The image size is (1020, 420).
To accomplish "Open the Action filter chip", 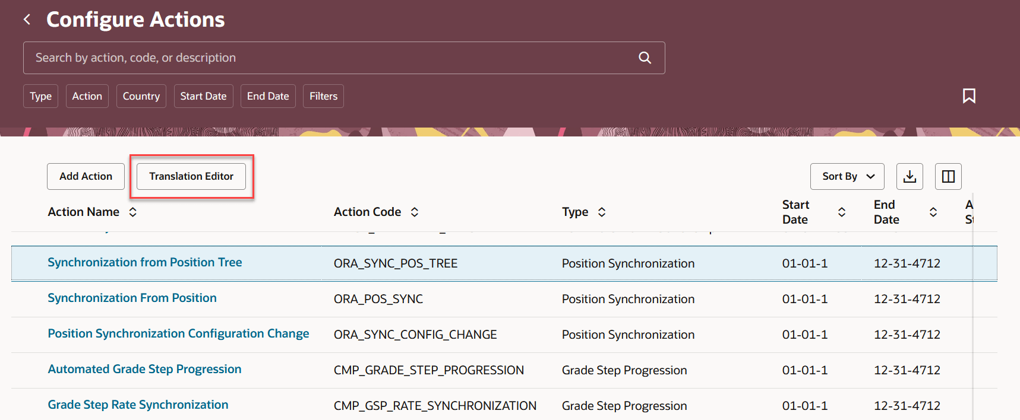I will tap(87, 96).
